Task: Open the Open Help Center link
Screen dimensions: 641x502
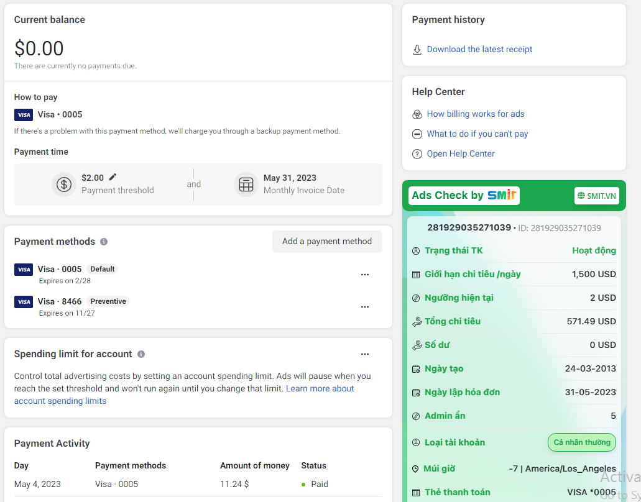Action: pyautogui.click(x=461, y=154)
